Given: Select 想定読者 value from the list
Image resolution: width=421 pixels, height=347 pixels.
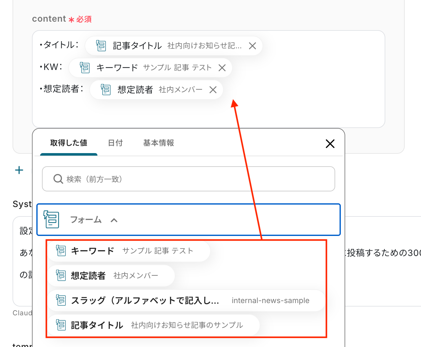Looking at the screenshot, I should (x=111, y=275).
